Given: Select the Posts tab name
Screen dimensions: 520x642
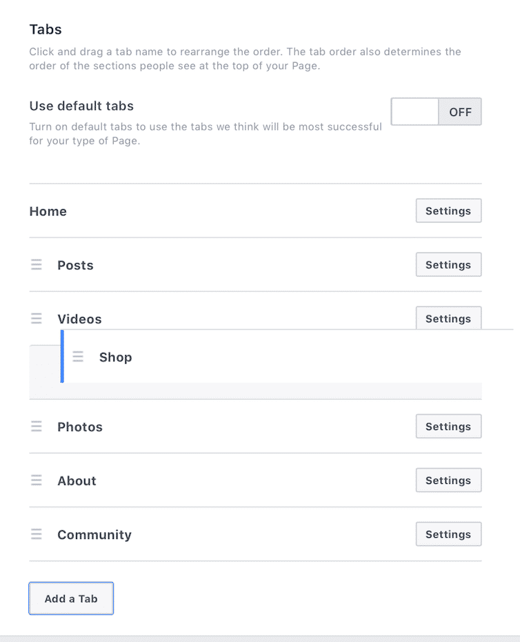Looking at the screenshot, I should point(75,265).
